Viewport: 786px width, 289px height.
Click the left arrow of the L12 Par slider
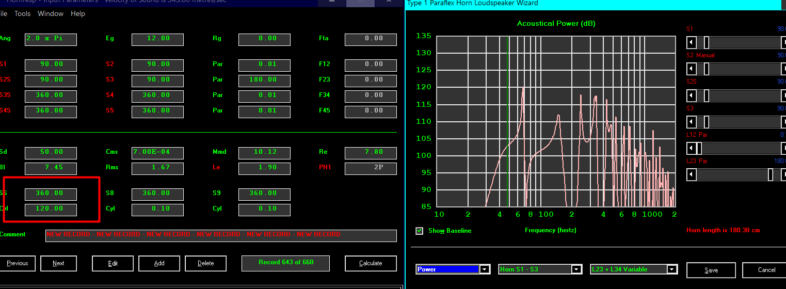pos(691,148)
